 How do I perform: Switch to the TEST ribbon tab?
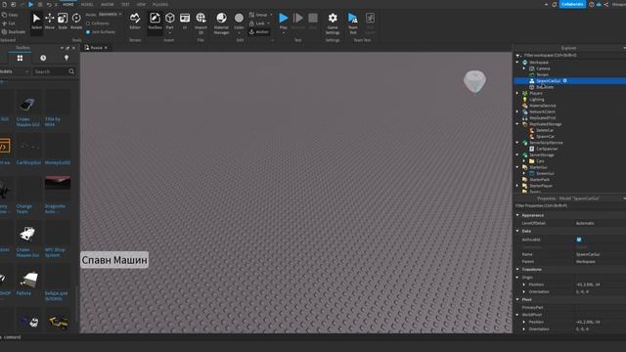(x=125, y=4)
